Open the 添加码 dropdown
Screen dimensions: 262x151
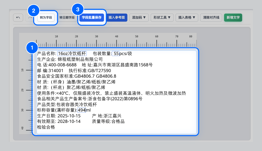tap(139, 18)
